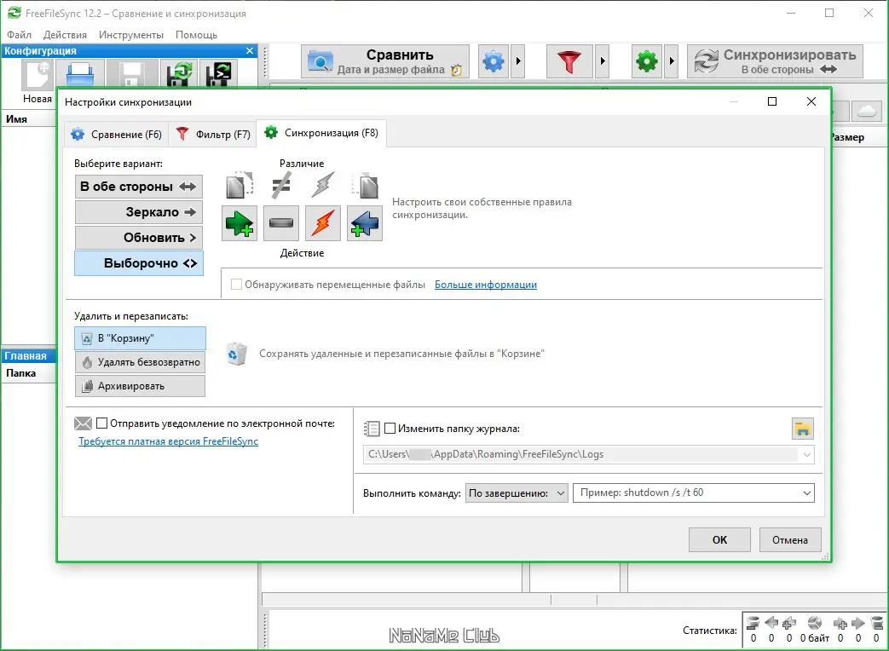Screen dimensions: 889x651
Task: Click Cancel button in dialog
Action: coord(790,540)
